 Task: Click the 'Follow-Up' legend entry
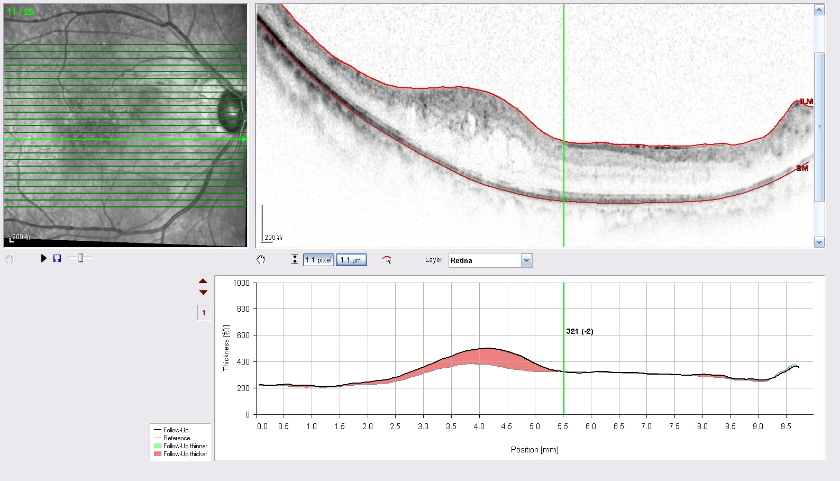click(176, 430)
